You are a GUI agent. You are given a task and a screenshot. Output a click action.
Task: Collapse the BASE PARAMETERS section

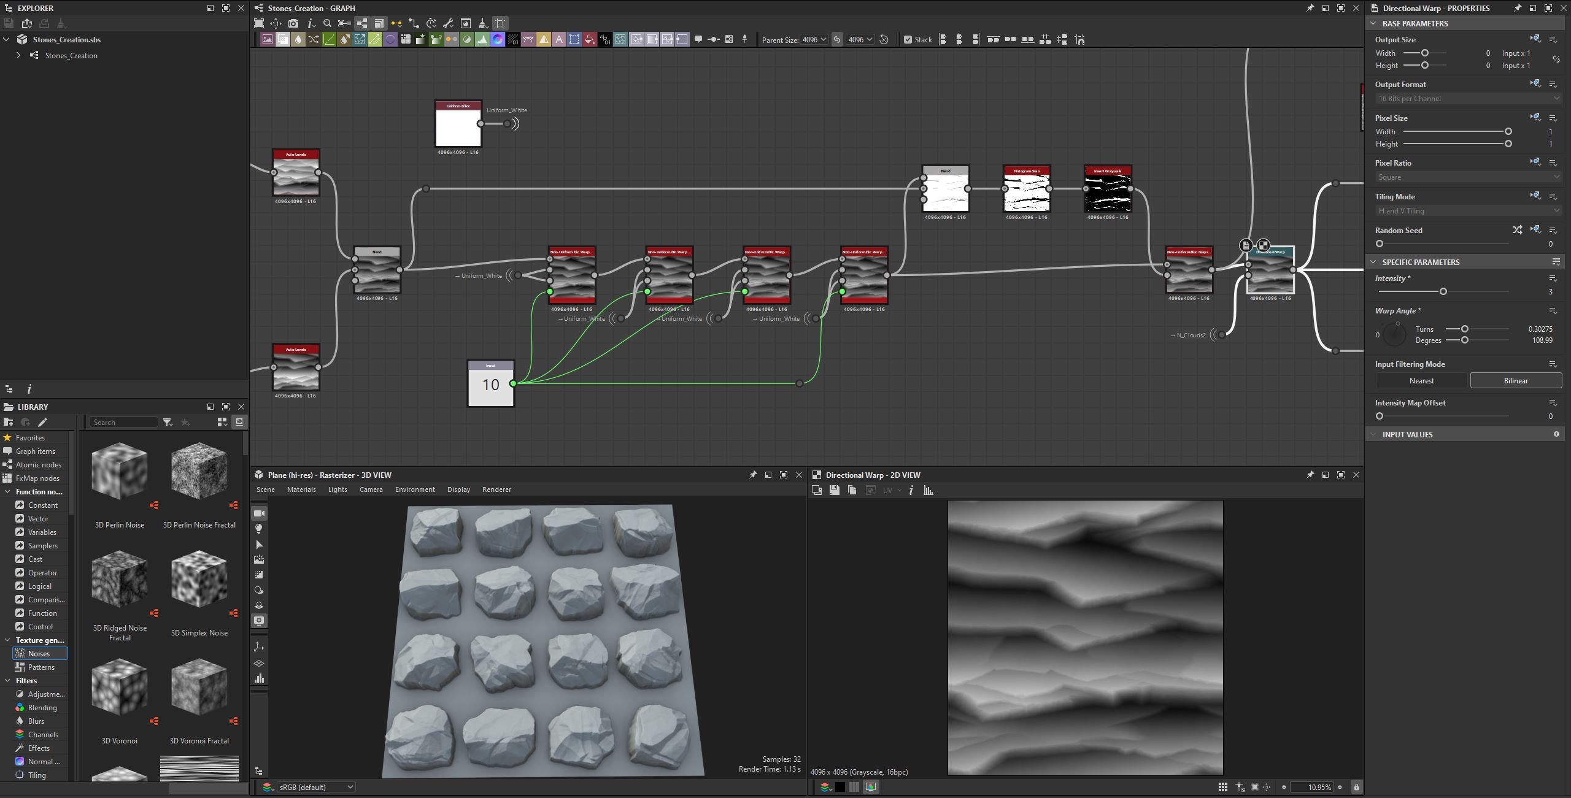1373,23
